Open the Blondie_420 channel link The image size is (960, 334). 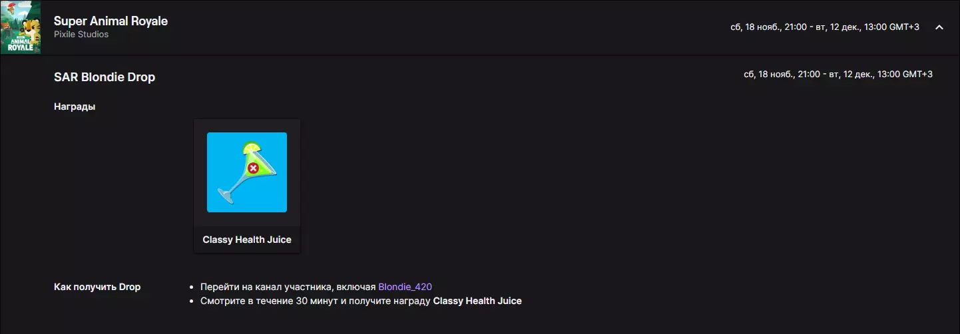[x=405, y=287]
